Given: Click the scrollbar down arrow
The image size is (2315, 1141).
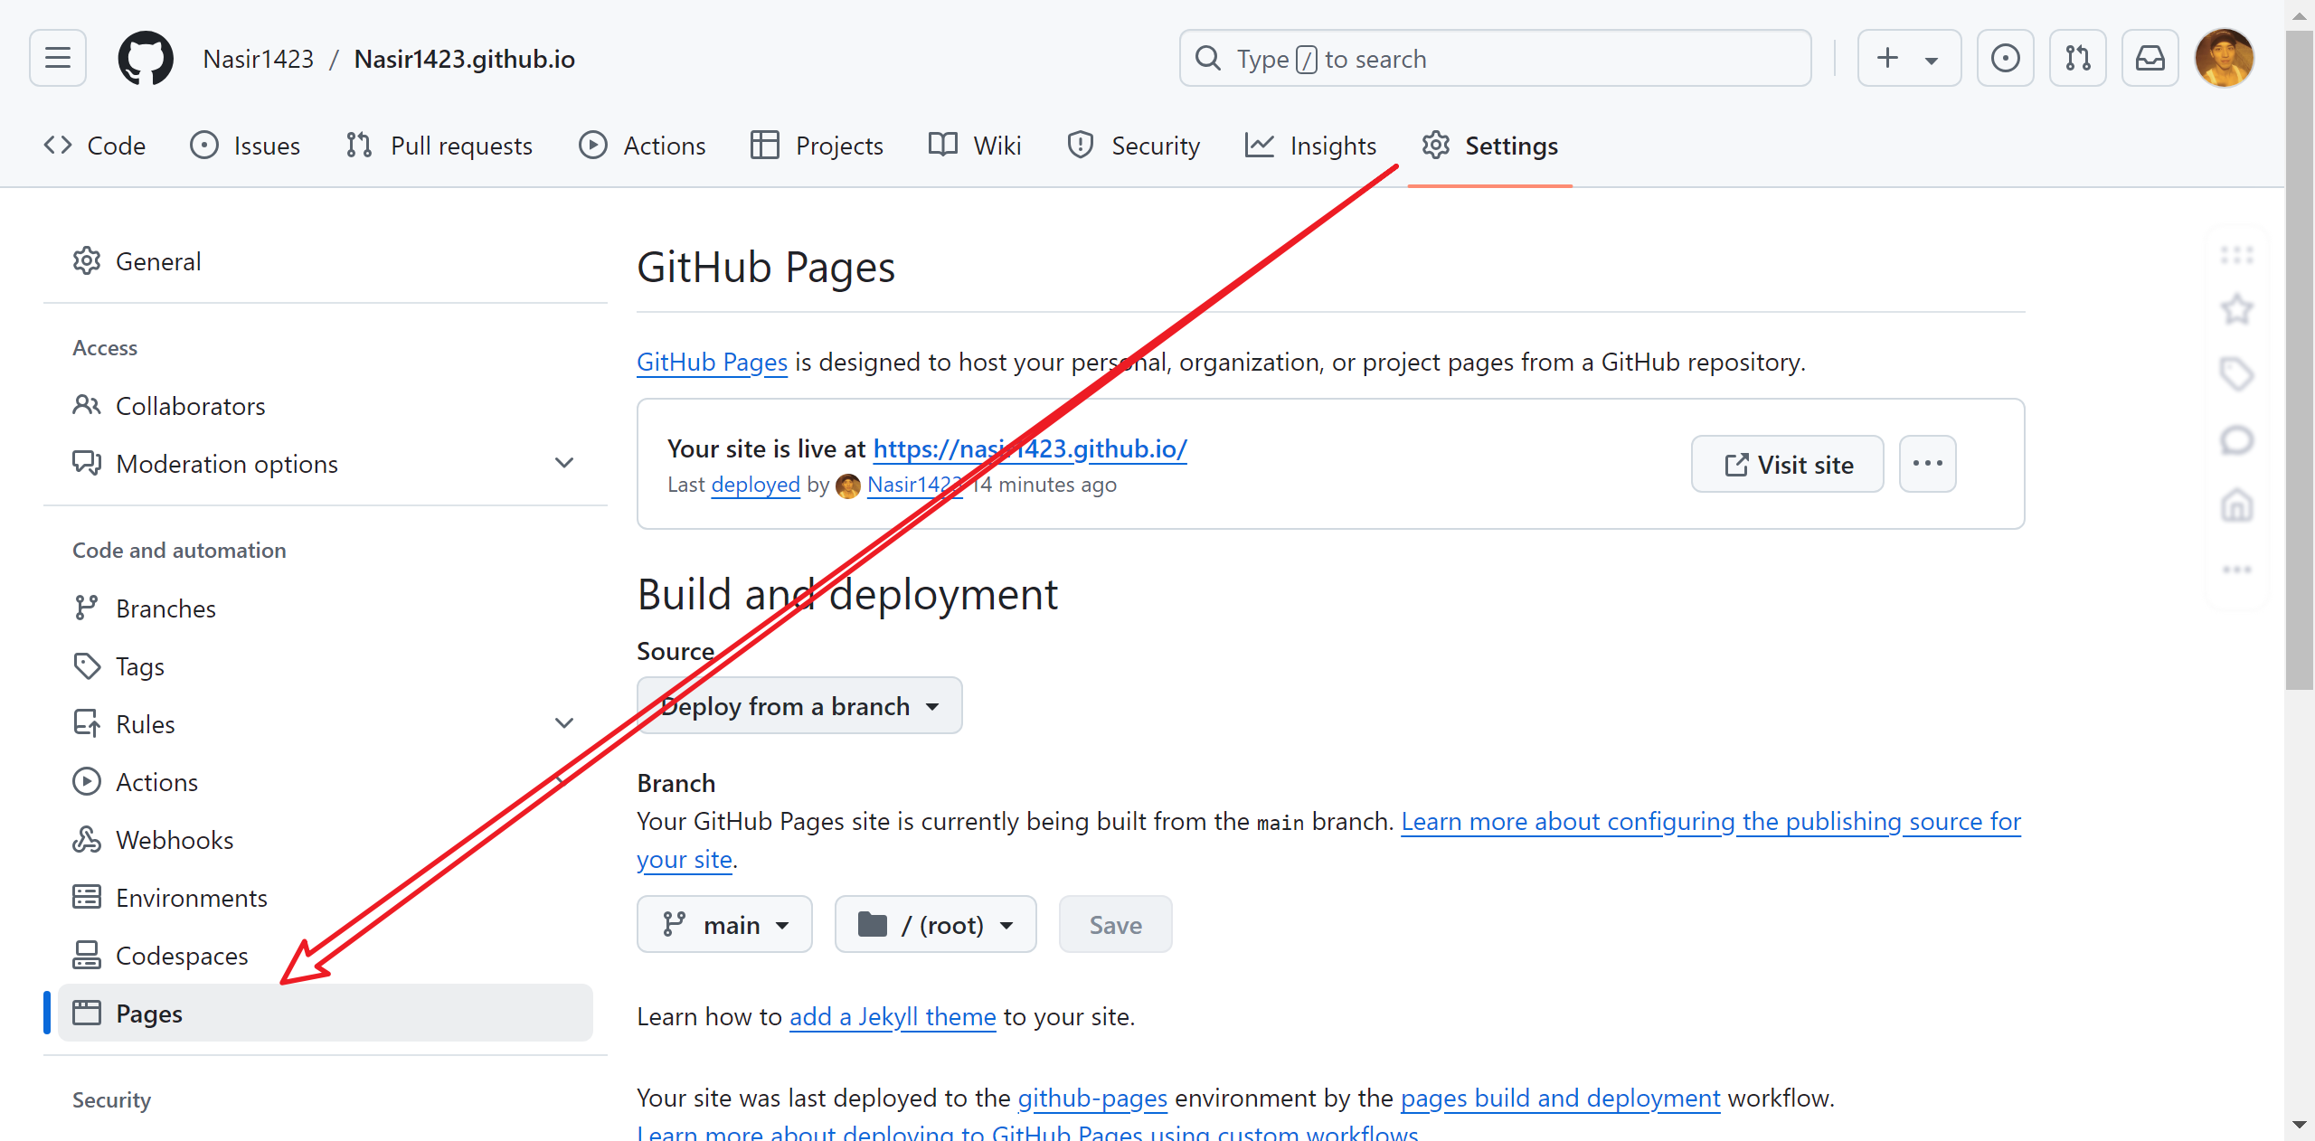Looking at the screenshot, I should tap(2299, 1126).
